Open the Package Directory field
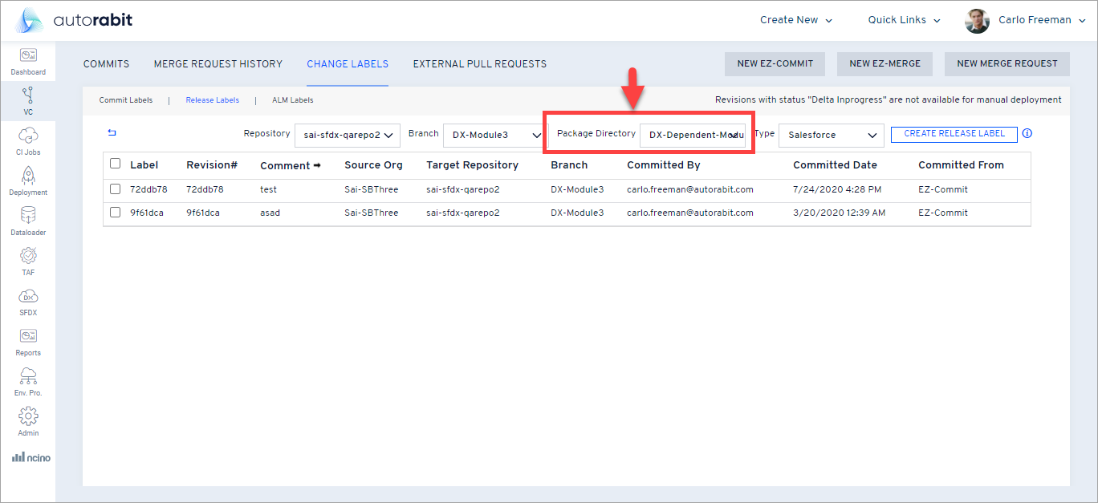The height and width of the screenshot is (503, 1098). click(693, 135)
